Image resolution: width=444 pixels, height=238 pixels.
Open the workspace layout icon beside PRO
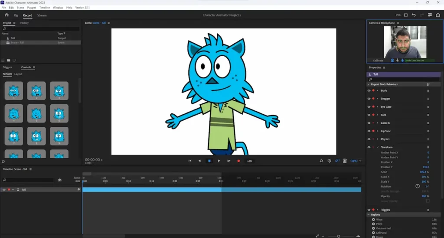point(405,15)
